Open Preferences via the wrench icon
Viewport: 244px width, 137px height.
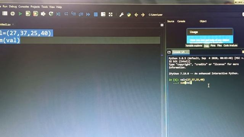coord(122,15)
